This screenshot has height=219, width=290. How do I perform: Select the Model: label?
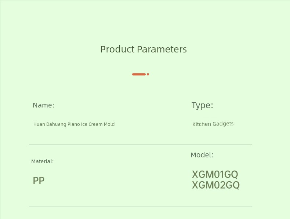coord(202,155)
